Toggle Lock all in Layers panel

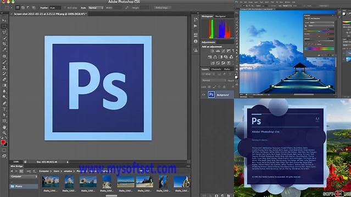[x=224, y=87]
